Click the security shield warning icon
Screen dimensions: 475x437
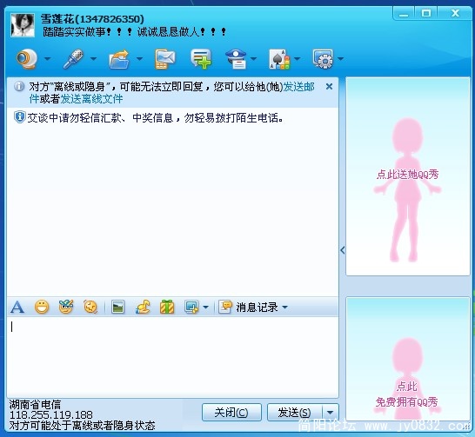tap(20, 117)
